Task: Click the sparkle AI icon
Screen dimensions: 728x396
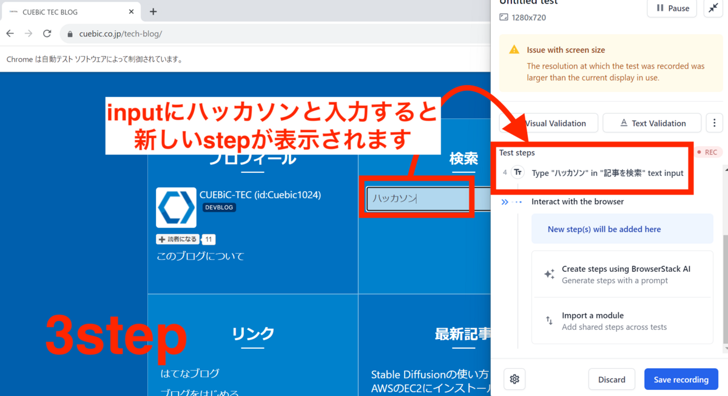Action: (549, 274)
